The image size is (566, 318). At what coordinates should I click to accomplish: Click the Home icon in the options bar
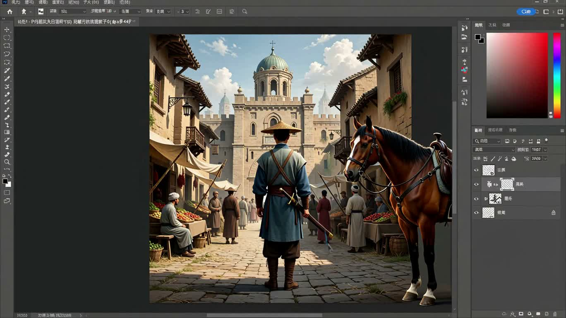pos(10,12)
